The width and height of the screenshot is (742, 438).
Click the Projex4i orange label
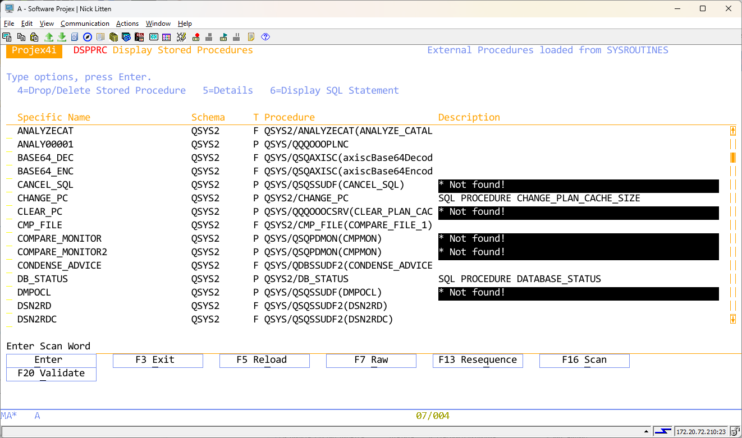point(34,50)
